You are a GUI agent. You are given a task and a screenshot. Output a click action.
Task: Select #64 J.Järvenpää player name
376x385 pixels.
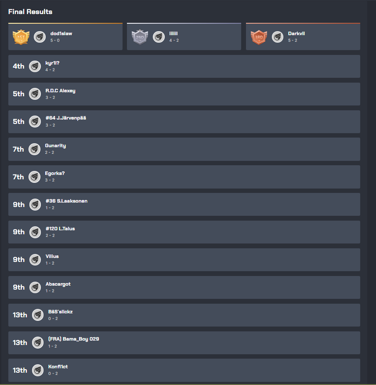66,118
